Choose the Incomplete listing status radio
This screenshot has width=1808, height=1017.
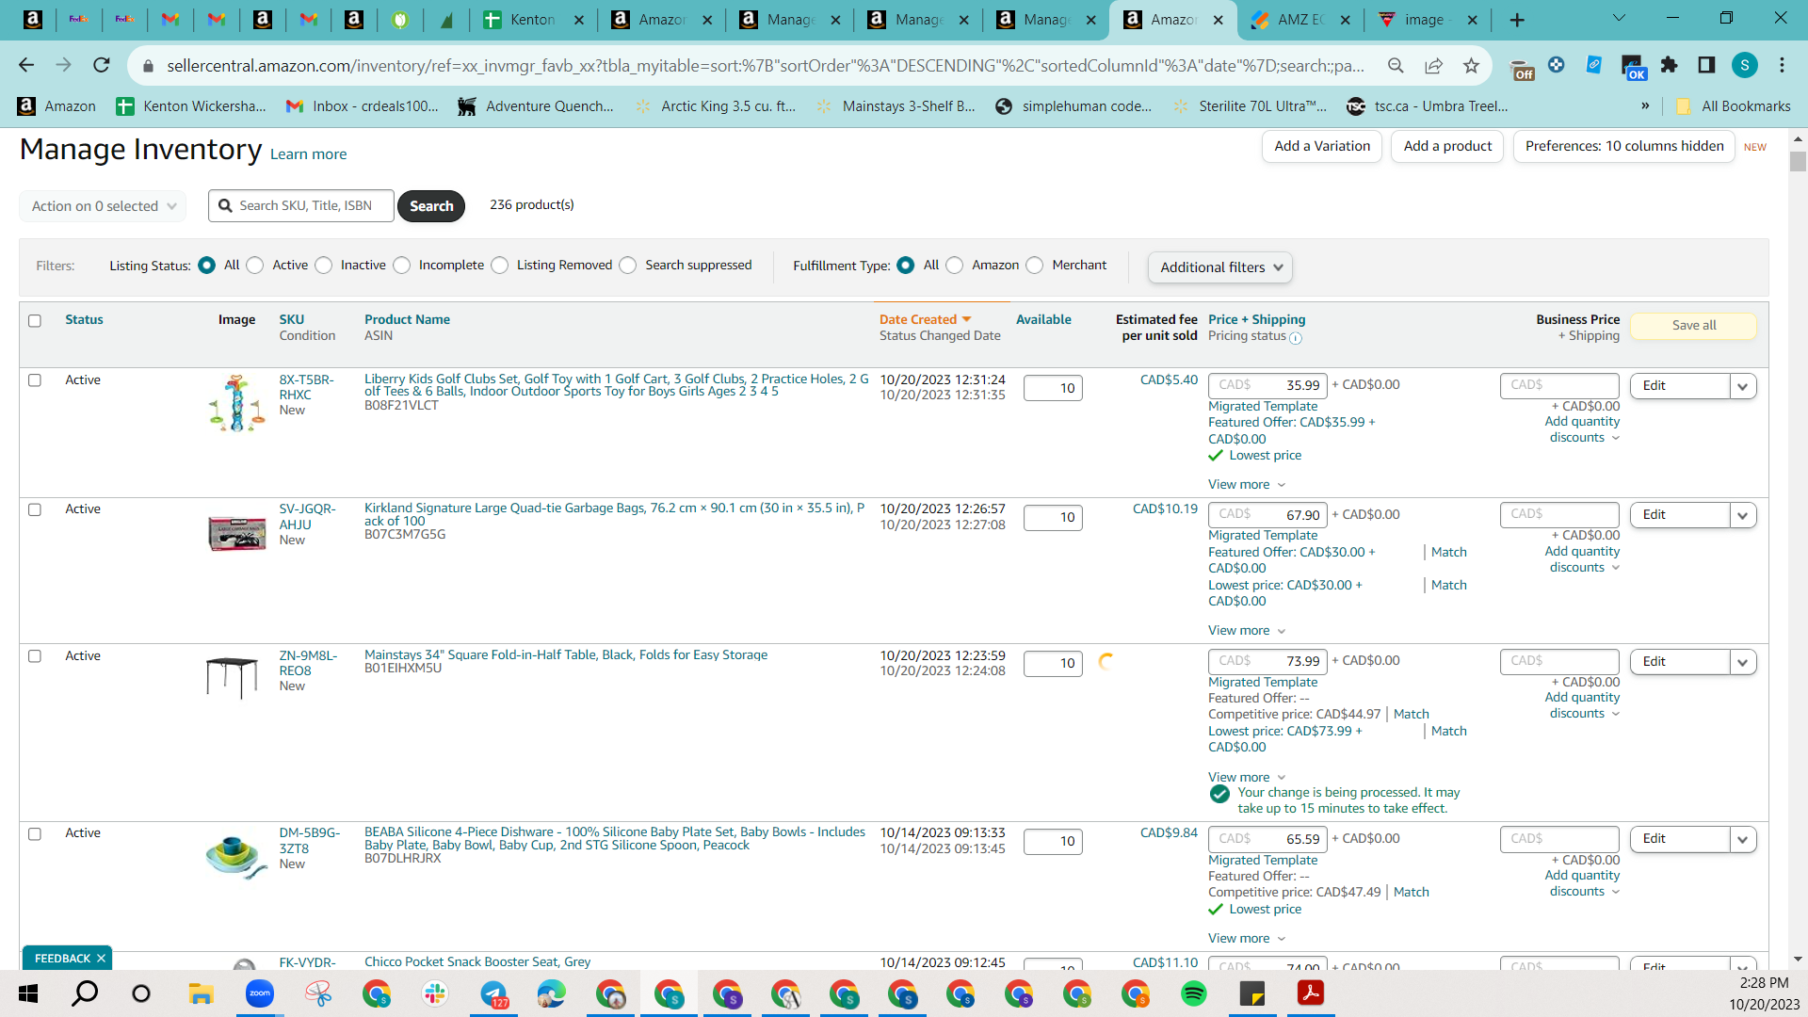[402, 266]
